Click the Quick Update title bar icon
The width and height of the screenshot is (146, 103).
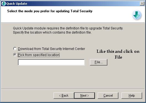[4, 4]
